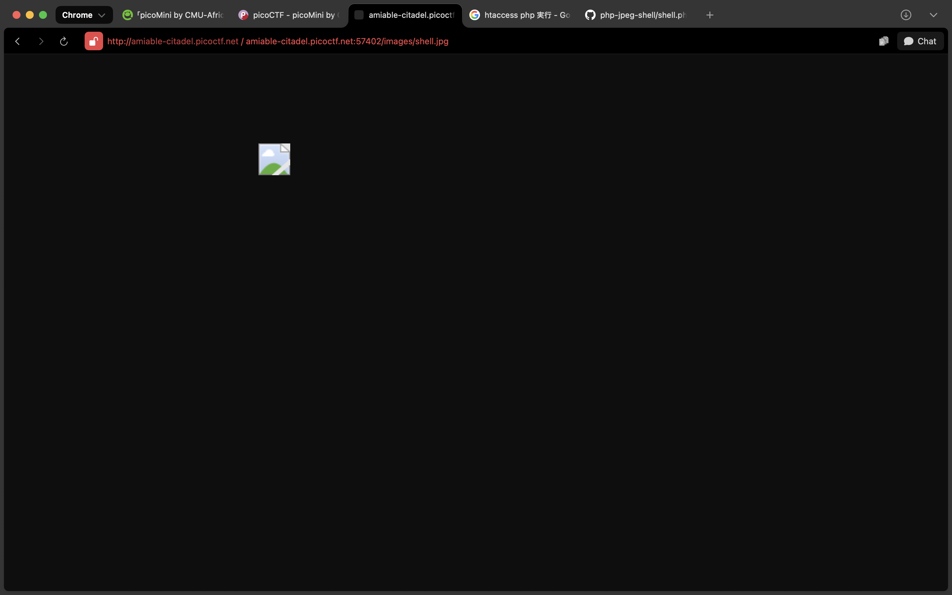This screenshot has width=952, height=595.
Task: Open the downloads icon in tab bar
Action: click(906, 15)
